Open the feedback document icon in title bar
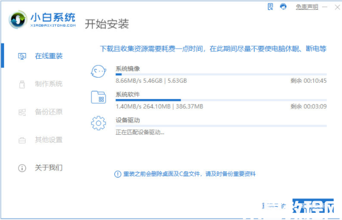The height and width of the screenshot is (220, 342). point(270,7)
